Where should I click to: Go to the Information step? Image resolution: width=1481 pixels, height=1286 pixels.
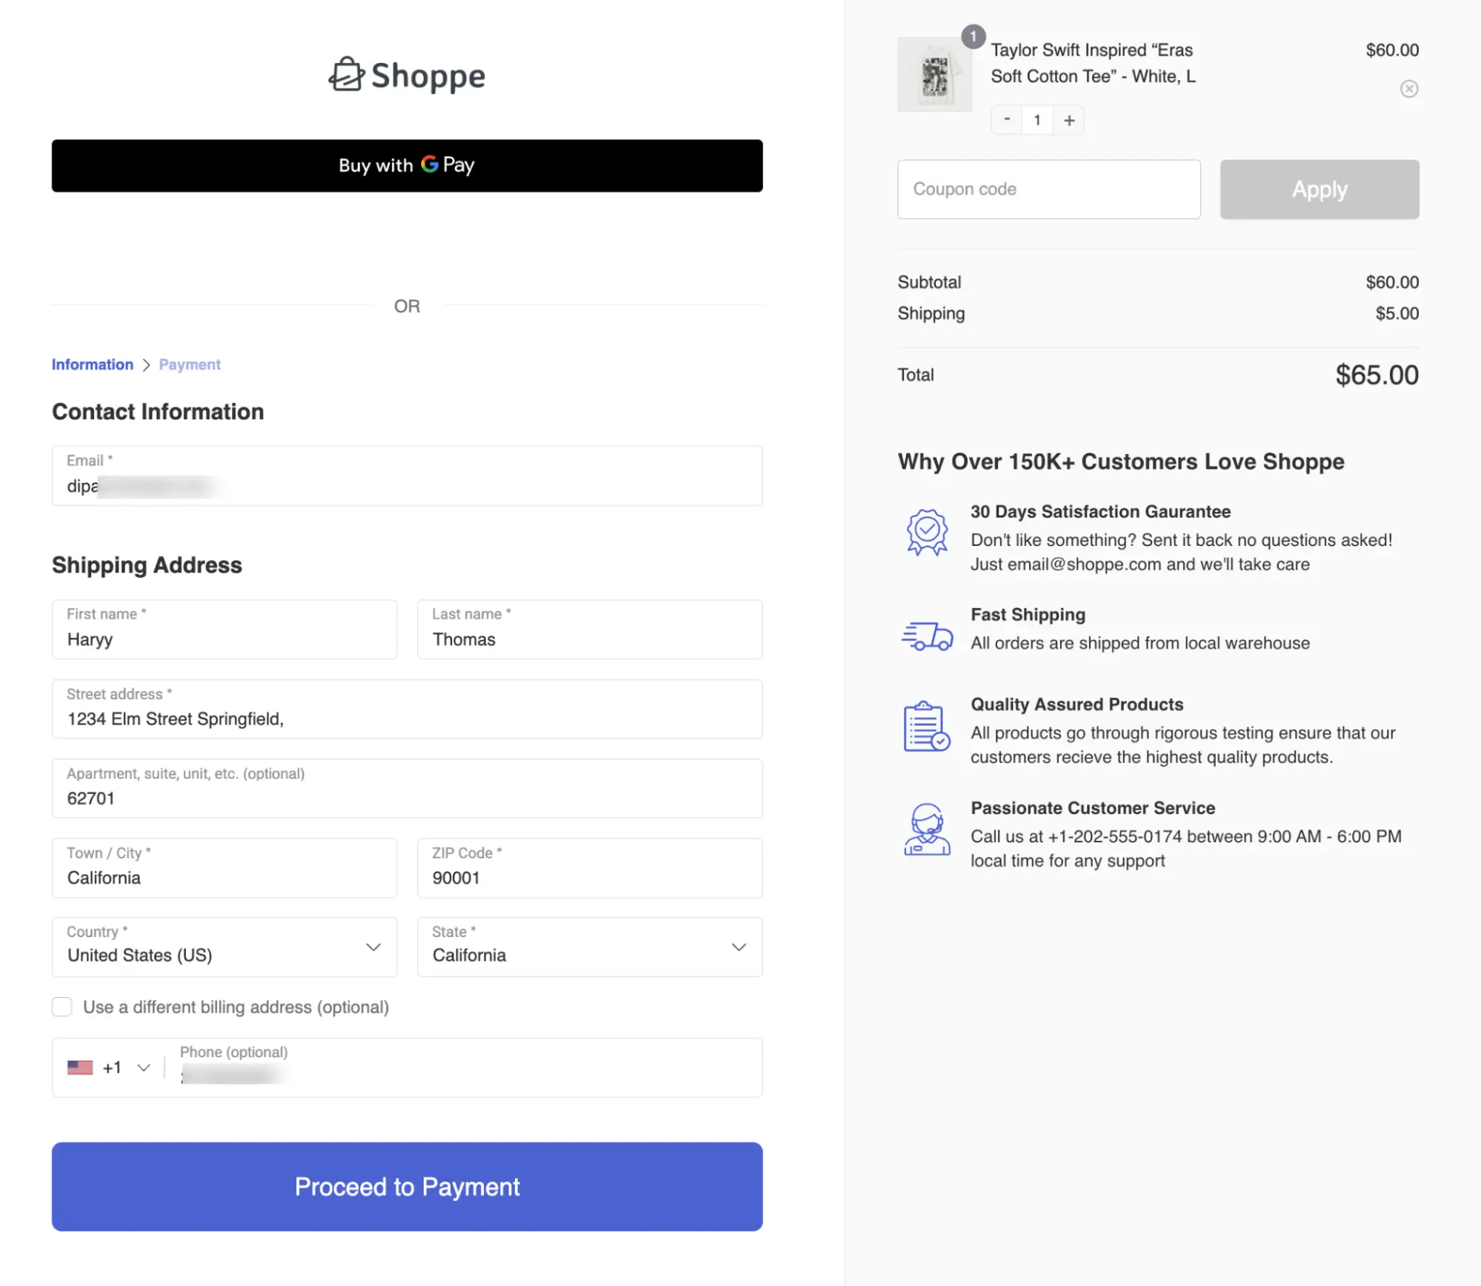click(93, 364)
